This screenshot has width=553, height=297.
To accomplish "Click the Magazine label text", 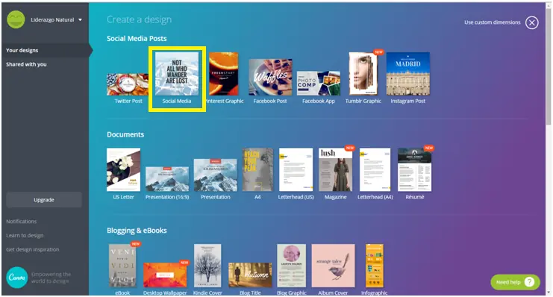I will (x=335, y=197).
